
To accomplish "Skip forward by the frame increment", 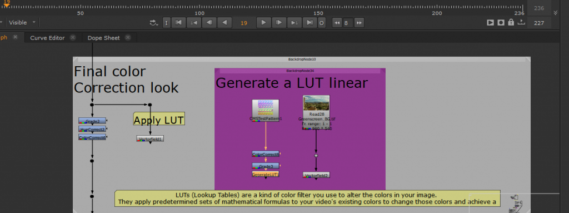I will (x=359, y=23).
